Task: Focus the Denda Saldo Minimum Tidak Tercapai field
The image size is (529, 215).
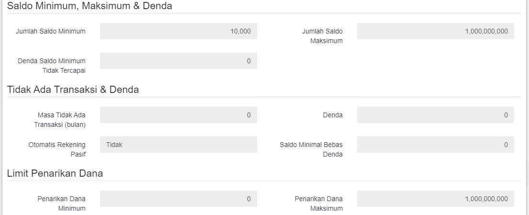Action: [x=178, y=61]
